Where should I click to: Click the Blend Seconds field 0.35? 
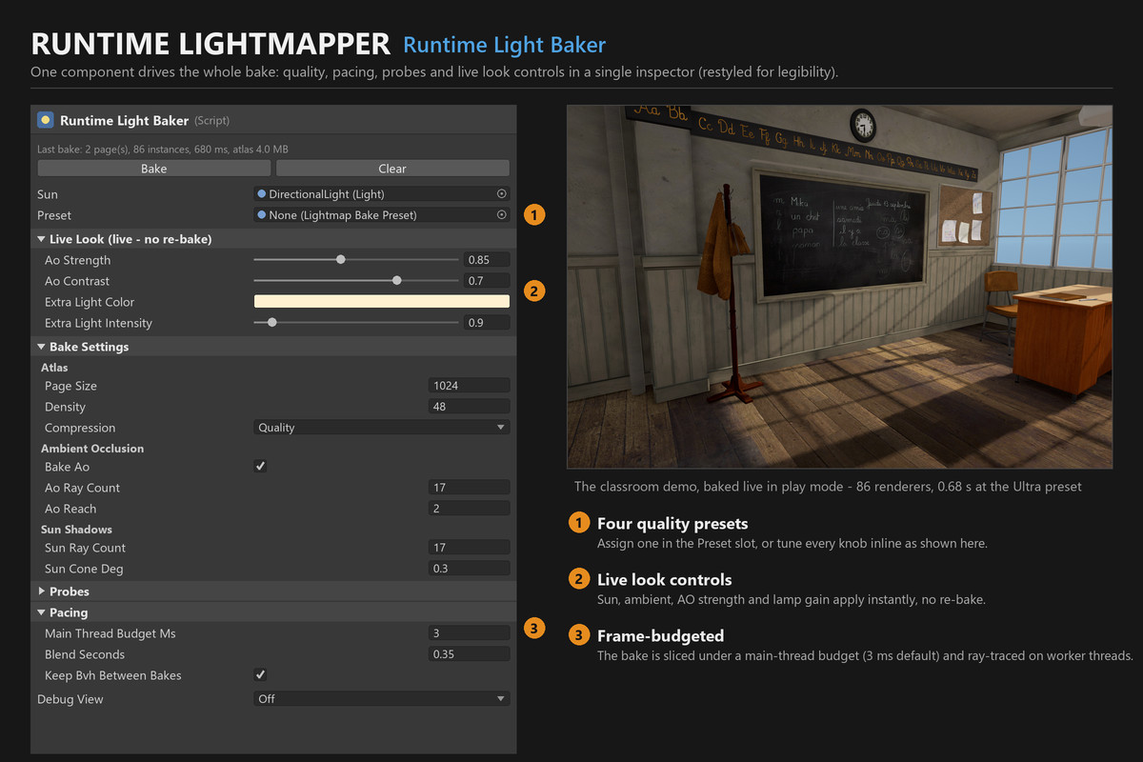tap(470, 654)
